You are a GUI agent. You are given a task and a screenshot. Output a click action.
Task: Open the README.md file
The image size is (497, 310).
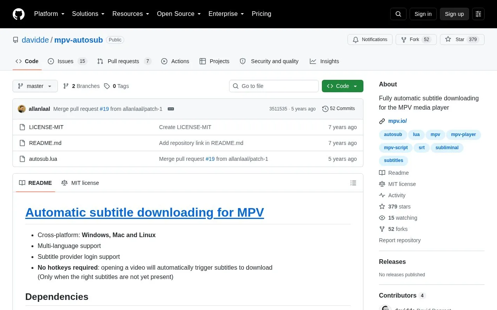click(x=45, y=143)
